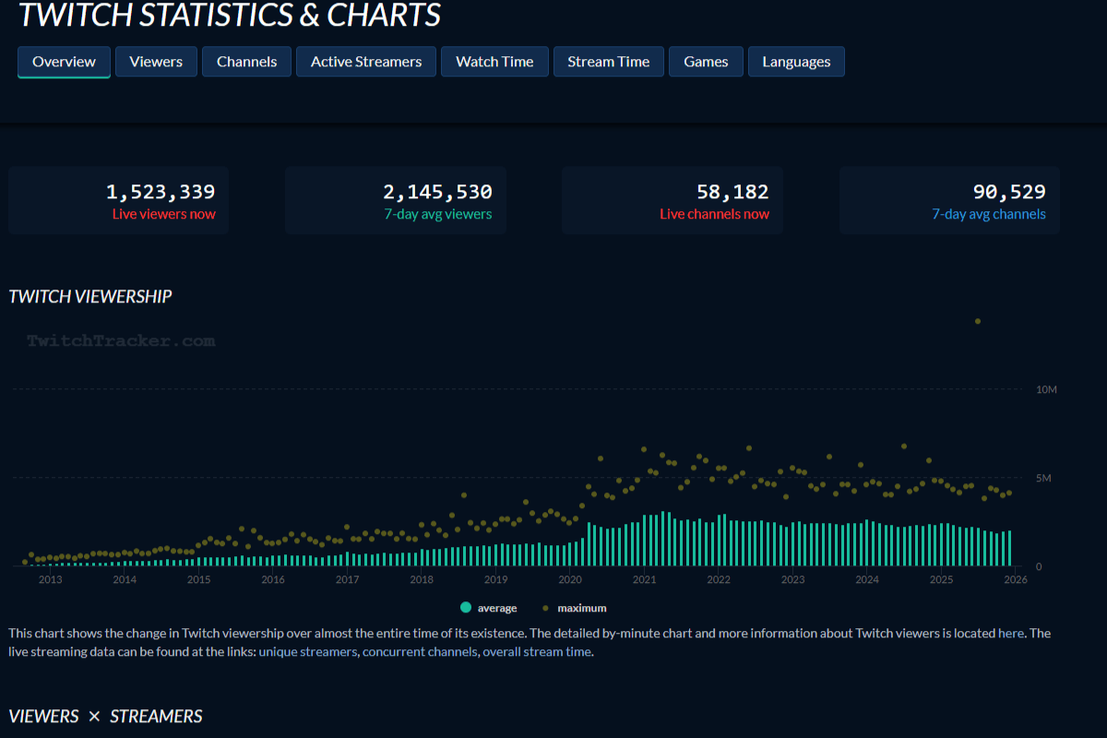The height and width of the screenshot is (738, 1107).
Task: Click the tallest average bar in 2021
Action: point(663,540)
